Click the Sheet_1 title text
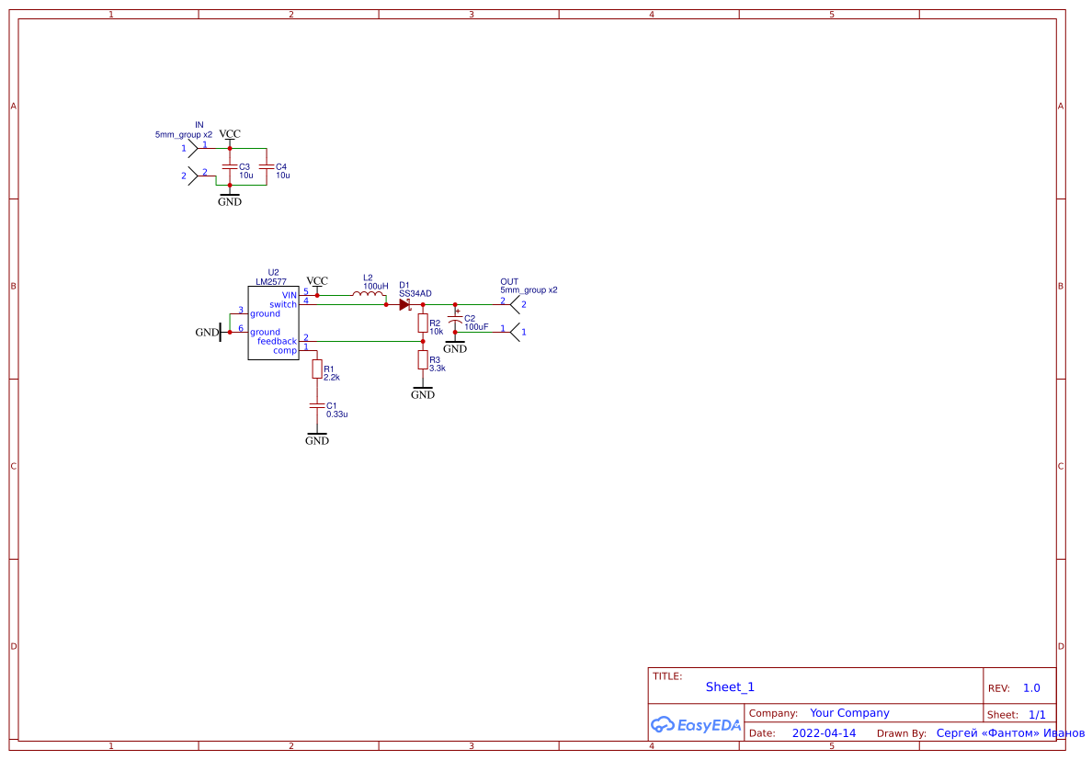The height and width of the screenshot is (760, 1092). pos(730,686)
